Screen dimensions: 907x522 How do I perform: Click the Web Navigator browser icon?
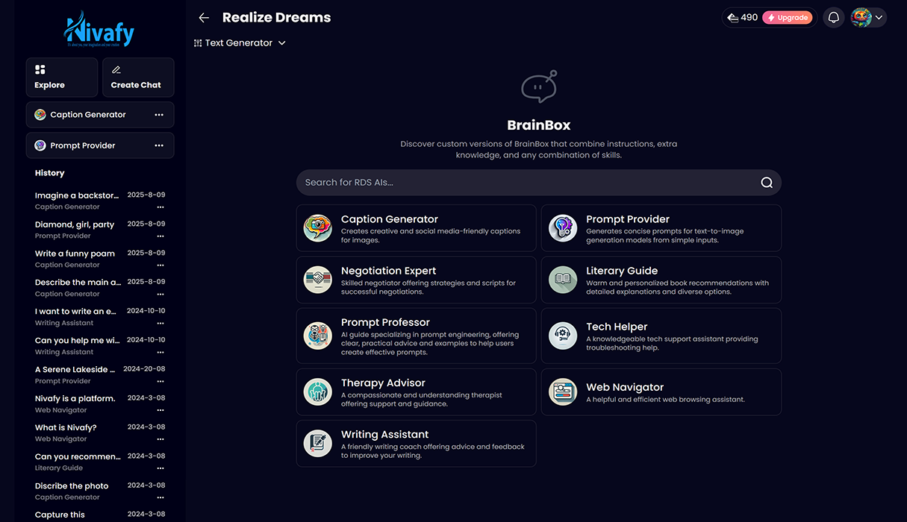563,391
